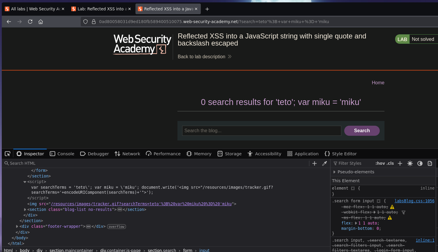Image resolution: width=438 pixels, height=252 pixels.
Task: Open the Style Editor panel
Action: point(341,154)
